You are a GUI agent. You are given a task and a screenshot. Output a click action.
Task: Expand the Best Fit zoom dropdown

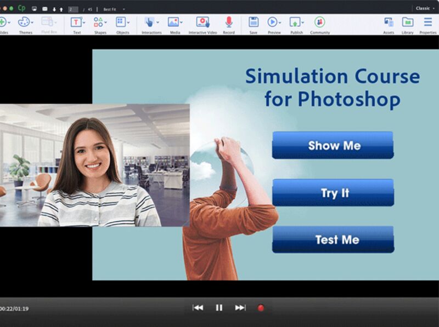pos(123,9)
